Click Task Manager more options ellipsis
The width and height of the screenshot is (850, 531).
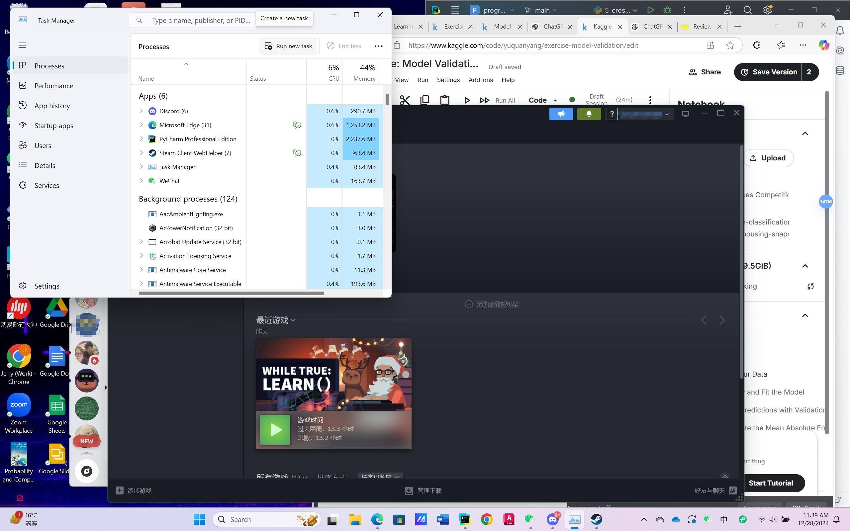coord(378,46)
